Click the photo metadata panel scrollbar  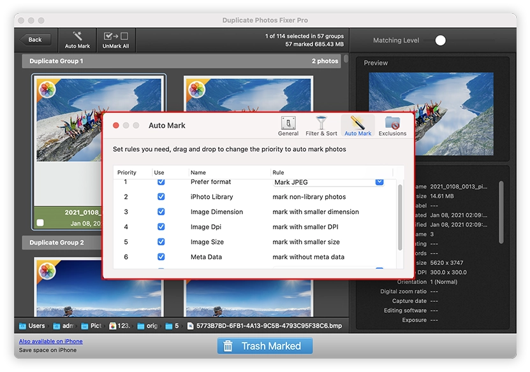(501, 212)
